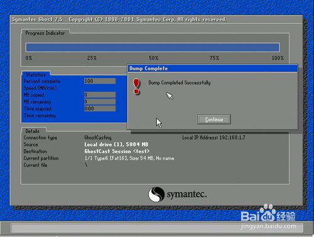Click the jingyan.baidu.com link text
This screenshot has width=314, height=237.
point(269,226)
